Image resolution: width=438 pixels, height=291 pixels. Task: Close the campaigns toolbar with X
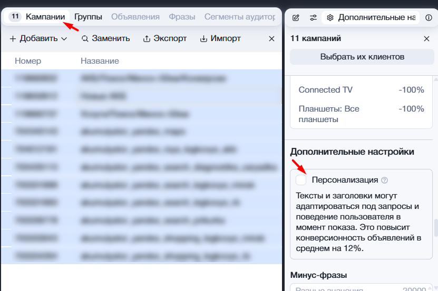[271, 38]
